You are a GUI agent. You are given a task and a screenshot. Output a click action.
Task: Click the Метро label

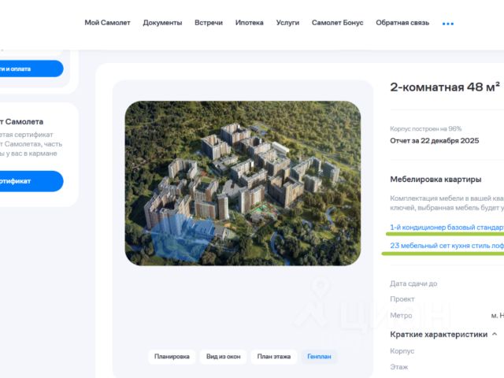(401, 316)
